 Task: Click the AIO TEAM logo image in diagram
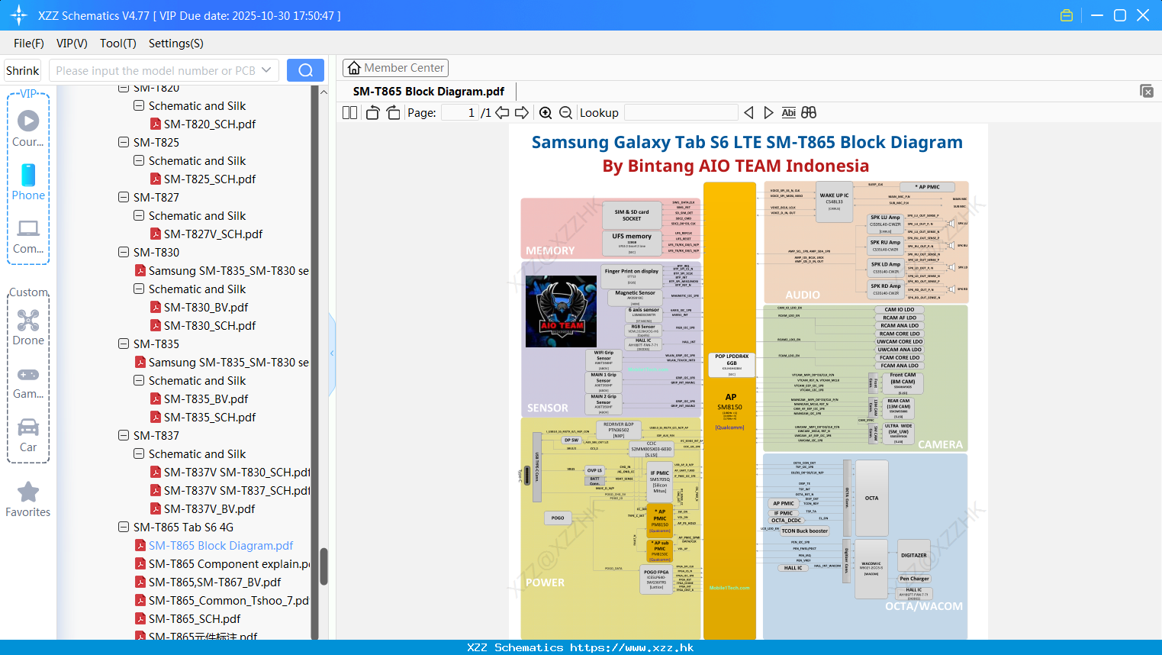(561, 311)
